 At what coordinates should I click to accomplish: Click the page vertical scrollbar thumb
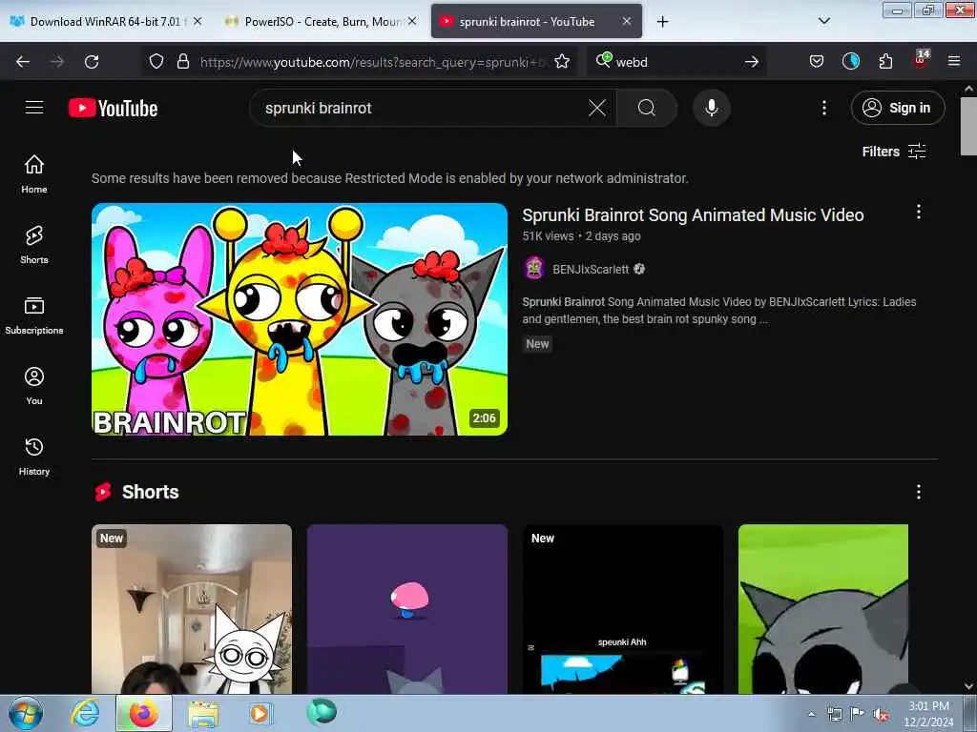[968, 127]
